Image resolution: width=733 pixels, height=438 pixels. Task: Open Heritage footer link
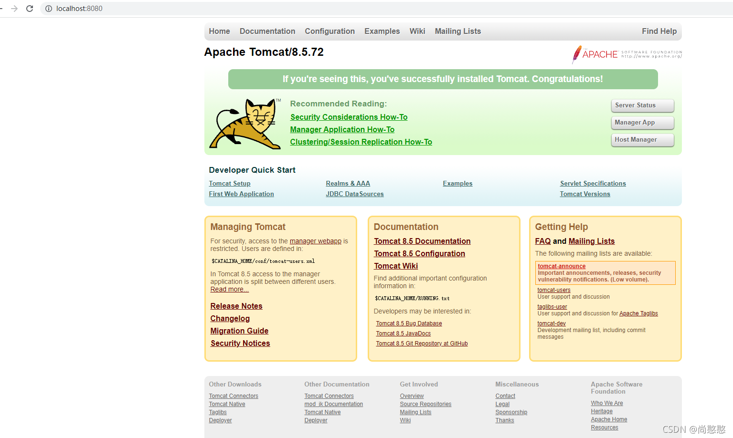[x=602, y=411]
